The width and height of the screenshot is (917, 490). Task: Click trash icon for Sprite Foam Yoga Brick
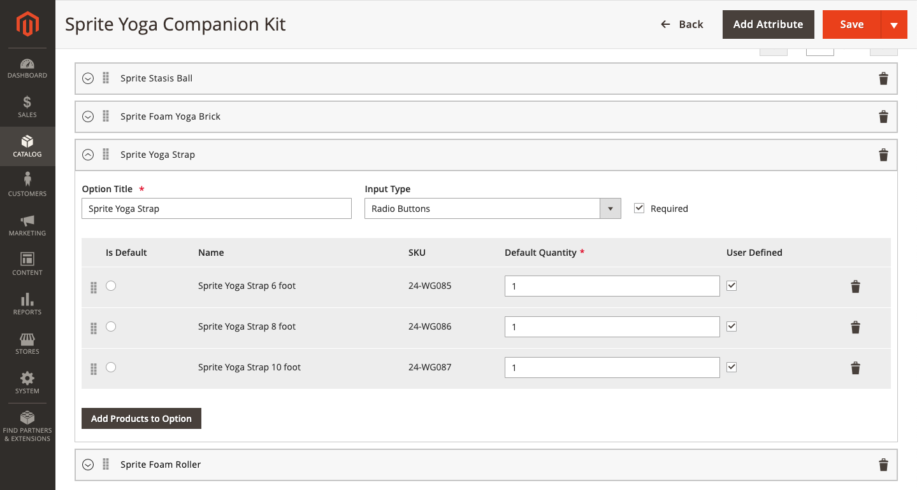883,116
